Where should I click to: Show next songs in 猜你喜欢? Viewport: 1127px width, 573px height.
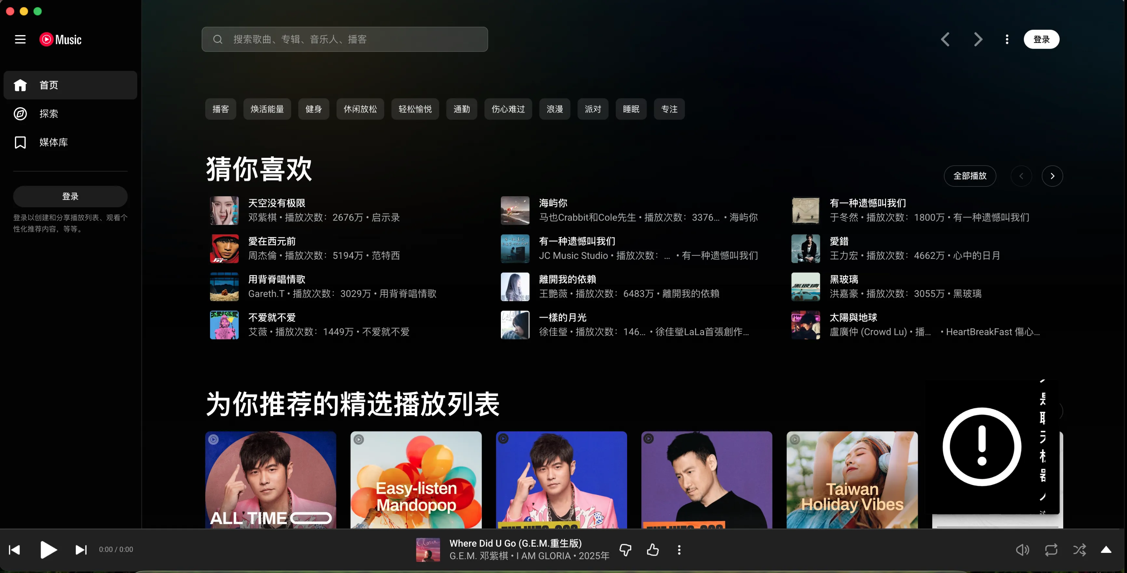click(1052, 176)
